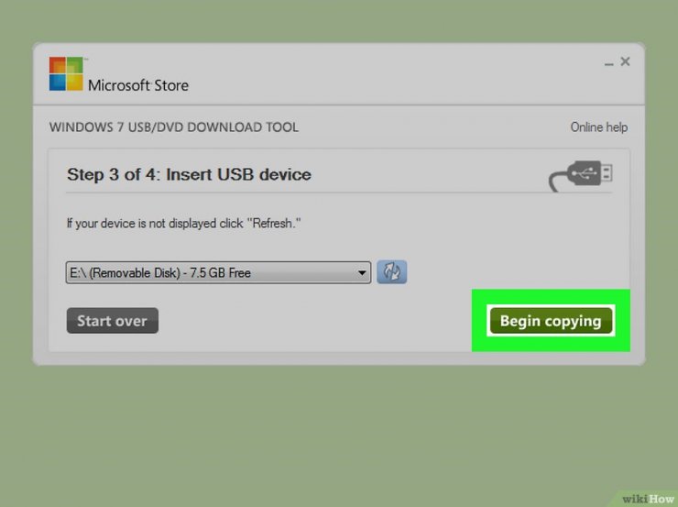This screenshot has height=507, width=678.
Task: Click the Begin copying button
Action: (x=551, y=321)
